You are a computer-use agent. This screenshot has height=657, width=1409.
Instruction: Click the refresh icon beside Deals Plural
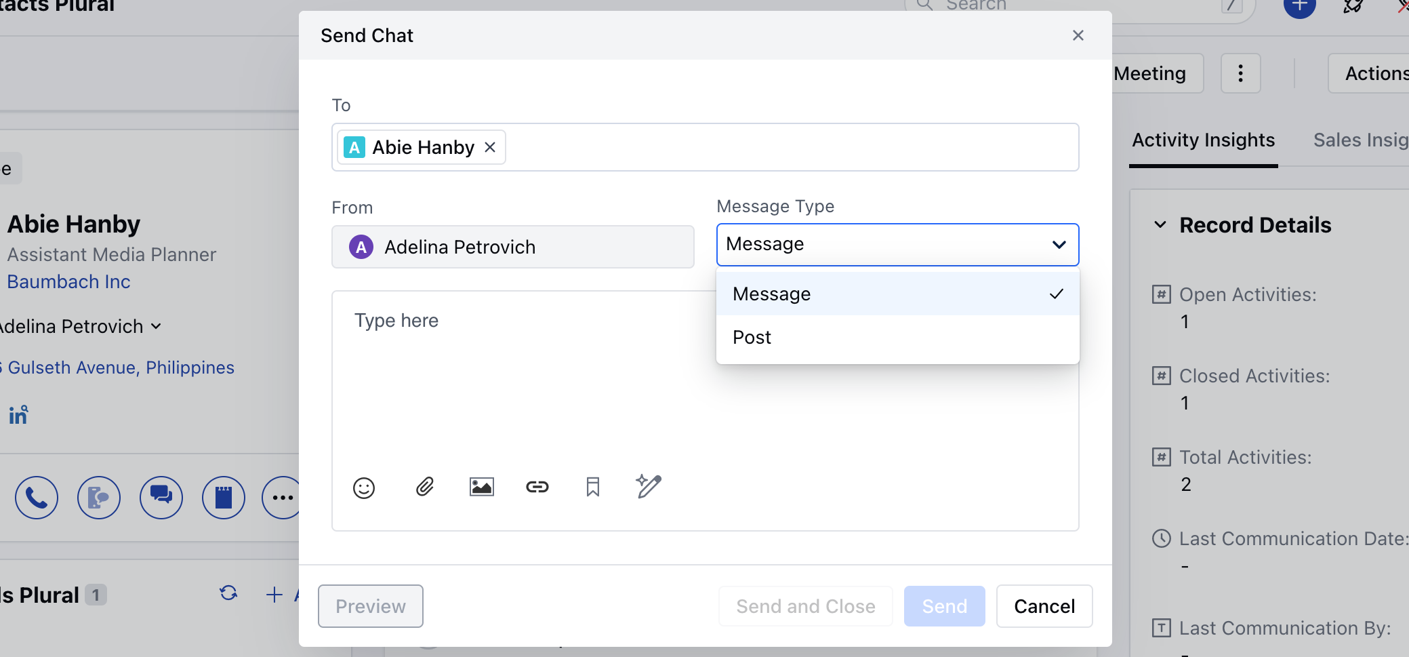pyautogui.click(x=228, y=593)
